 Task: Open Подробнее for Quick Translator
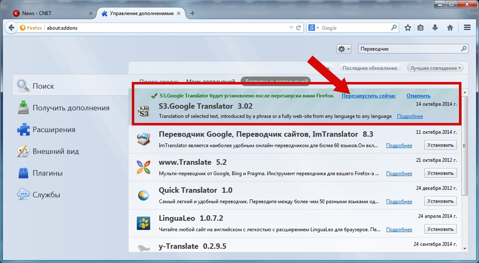pyautogui.click(x=399, y=202)
